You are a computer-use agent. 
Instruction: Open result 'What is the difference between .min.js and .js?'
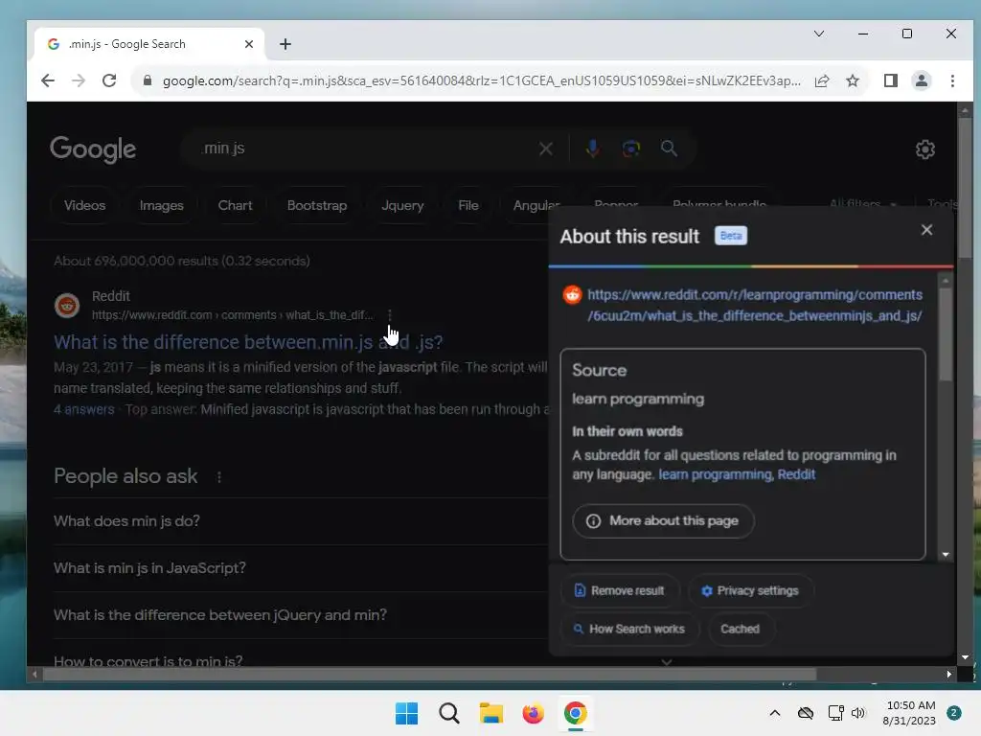[x=248, y=342]
